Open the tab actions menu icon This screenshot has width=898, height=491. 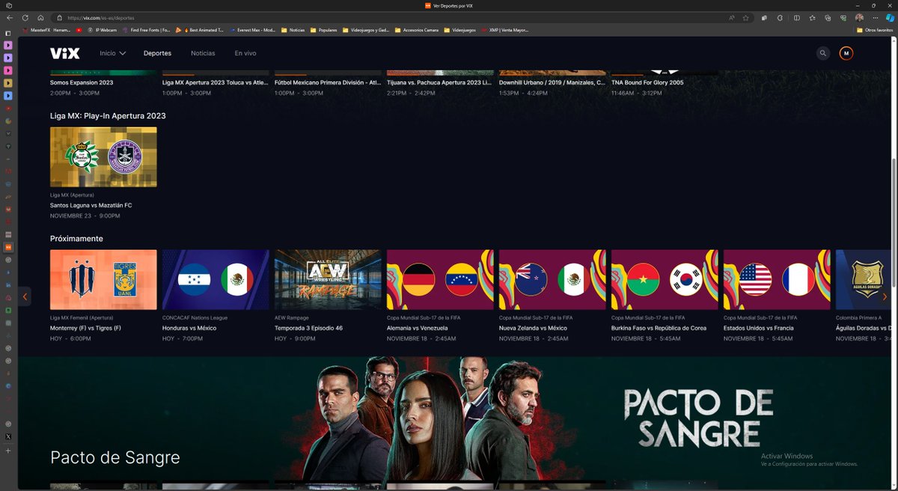click(8, 33)
